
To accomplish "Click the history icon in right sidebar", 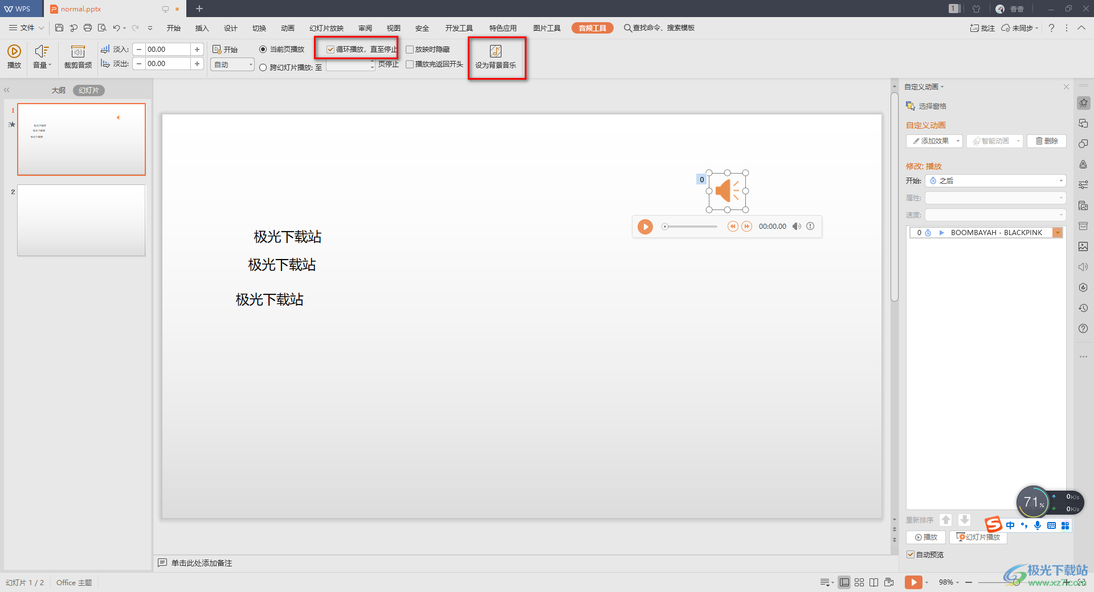I will [x=1083, y=308].
